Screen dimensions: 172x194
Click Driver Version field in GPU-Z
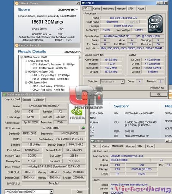tap(54, 166)
